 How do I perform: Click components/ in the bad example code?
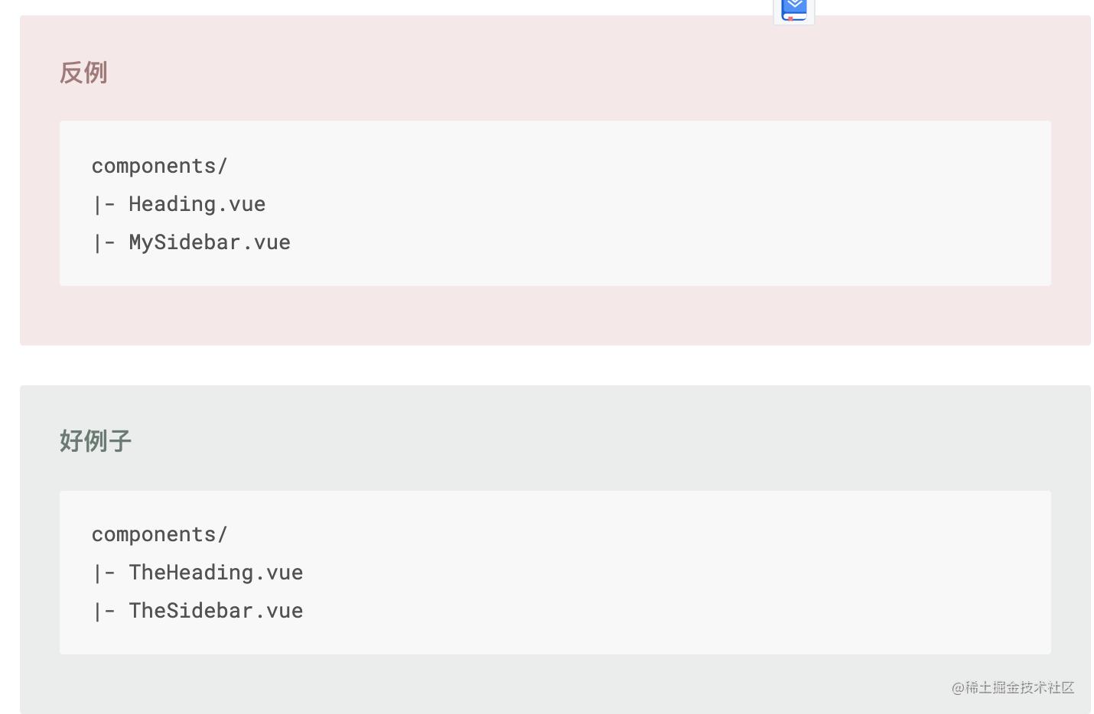pyautogui.click(x=159, y=166)
